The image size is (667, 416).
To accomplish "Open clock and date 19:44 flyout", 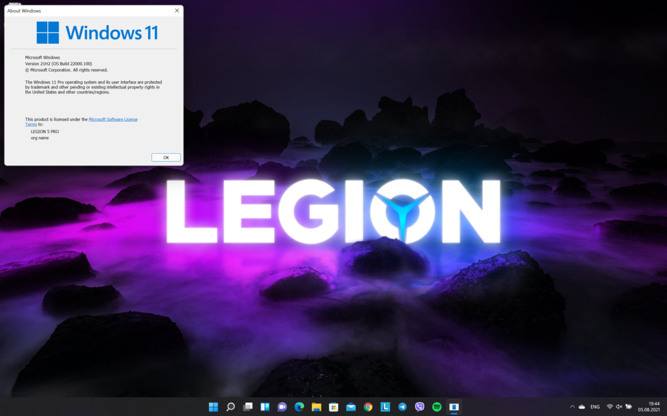I will tap(649, 407).
